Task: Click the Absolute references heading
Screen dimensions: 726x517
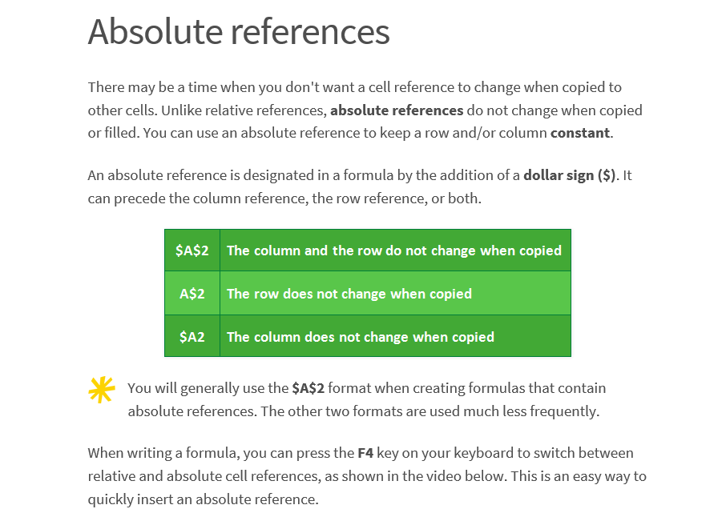Action: pyautogui.click(x=239, y=31)
